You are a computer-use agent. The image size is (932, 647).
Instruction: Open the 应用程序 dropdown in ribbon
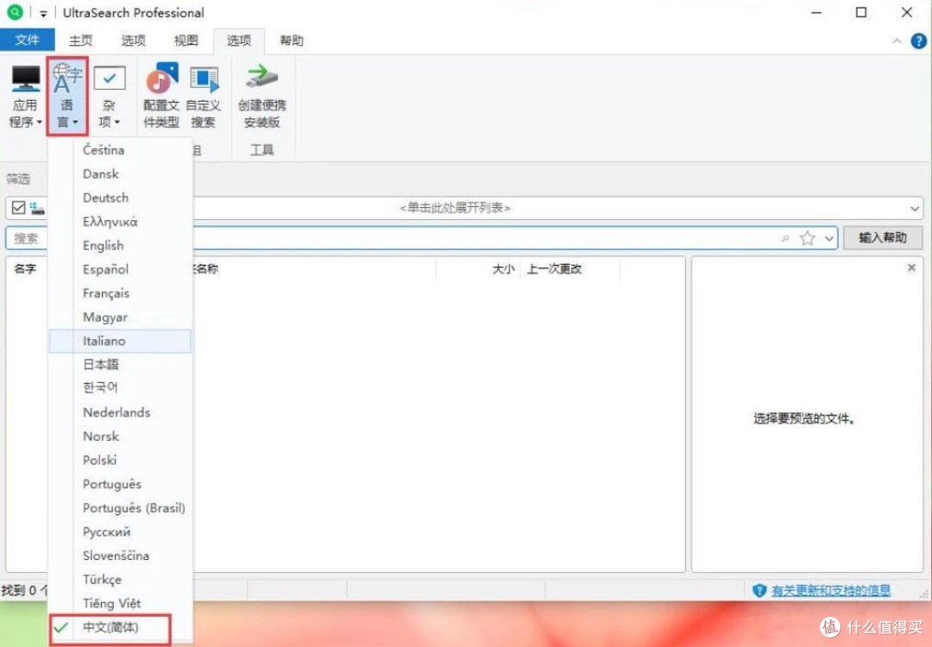[26, 97]
